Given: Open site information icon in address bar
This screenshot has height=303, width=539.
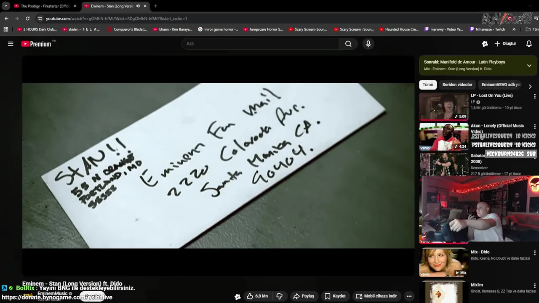Looking at the screenshot, I should (40, 19).
